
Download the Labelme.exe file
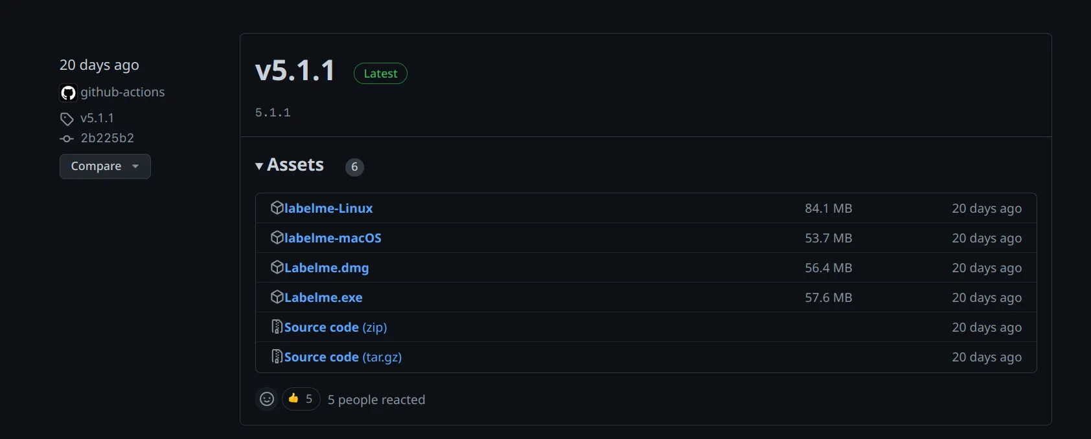point(323,297)
